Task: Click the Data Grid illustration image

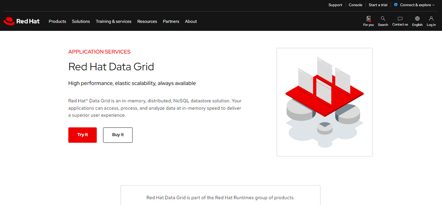Action: tap(324, 102)
